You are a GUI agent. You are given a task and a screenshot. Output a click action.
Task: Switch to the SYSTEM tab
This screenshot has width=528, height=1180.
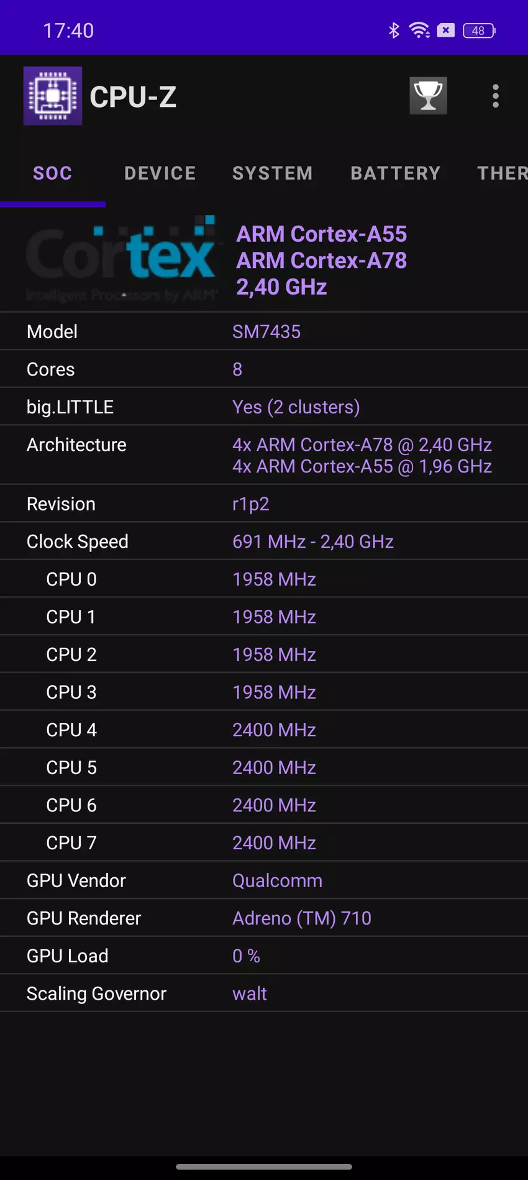(272, 173)
